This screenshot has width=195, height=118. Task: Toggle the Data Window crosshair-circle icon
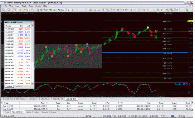click(20, 10)
